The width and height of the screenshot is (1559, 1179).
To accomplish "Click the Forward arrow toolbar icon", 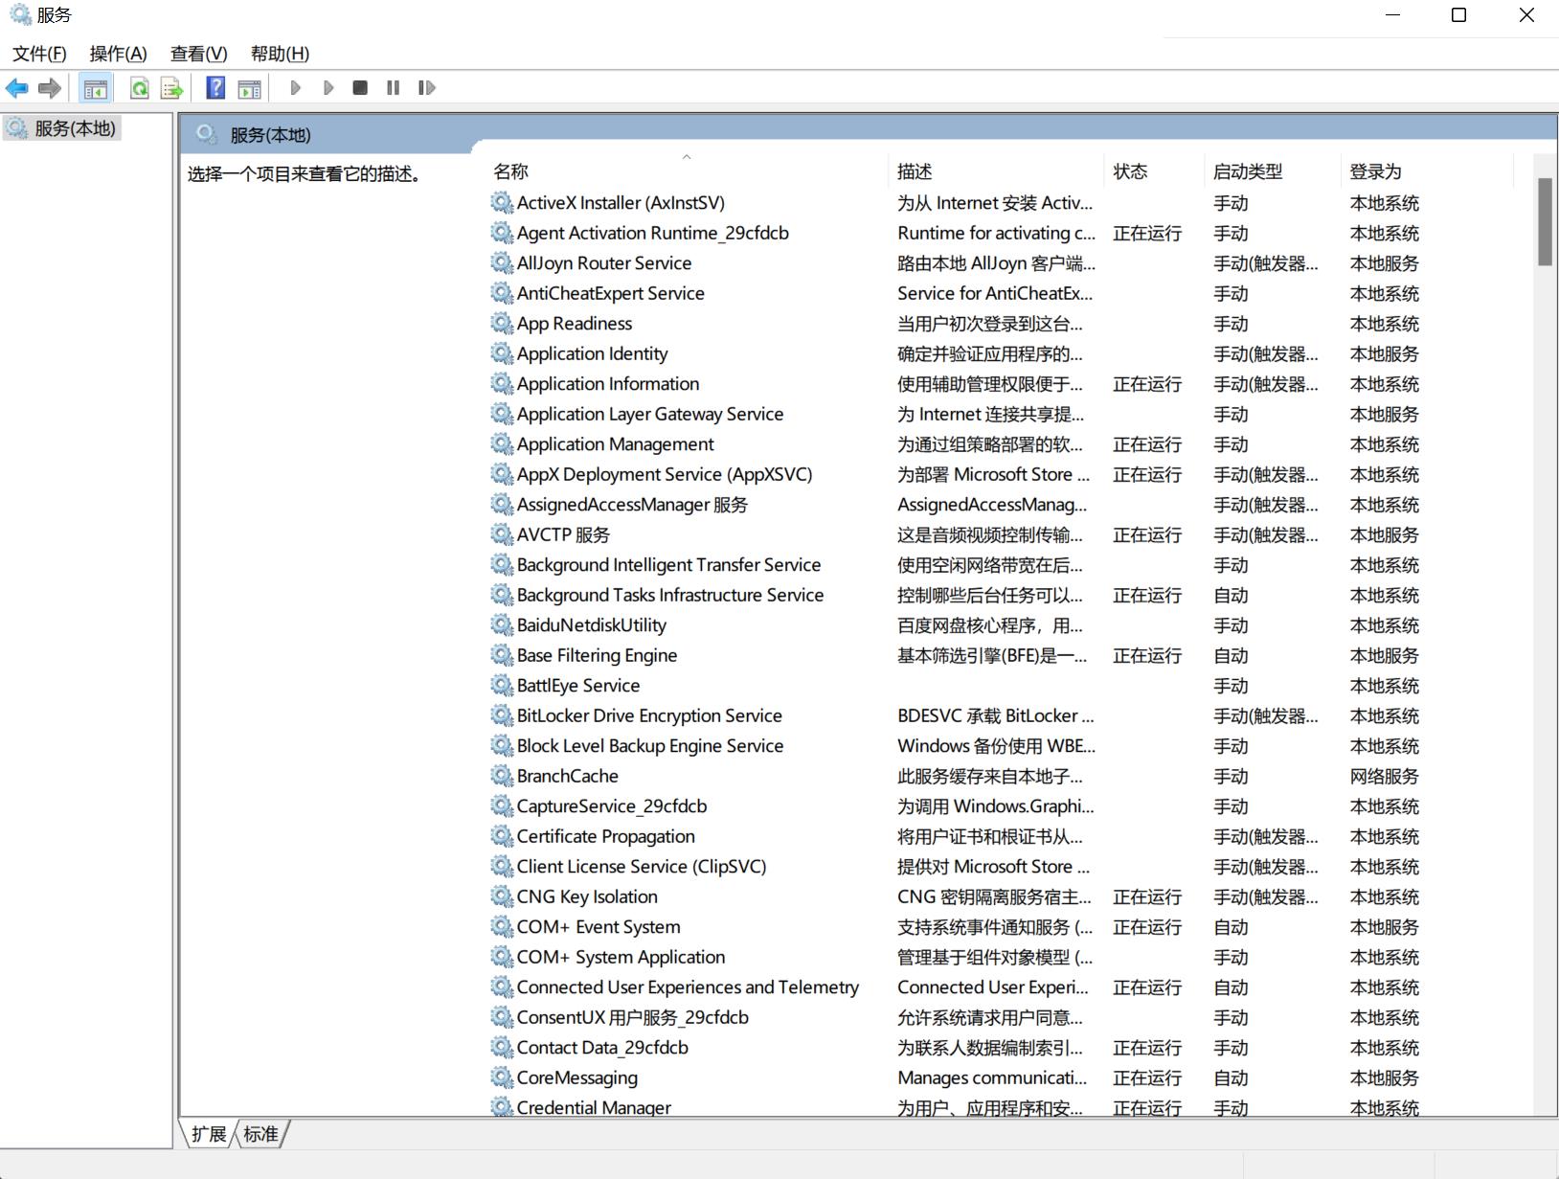I will [x=50, y=88].
